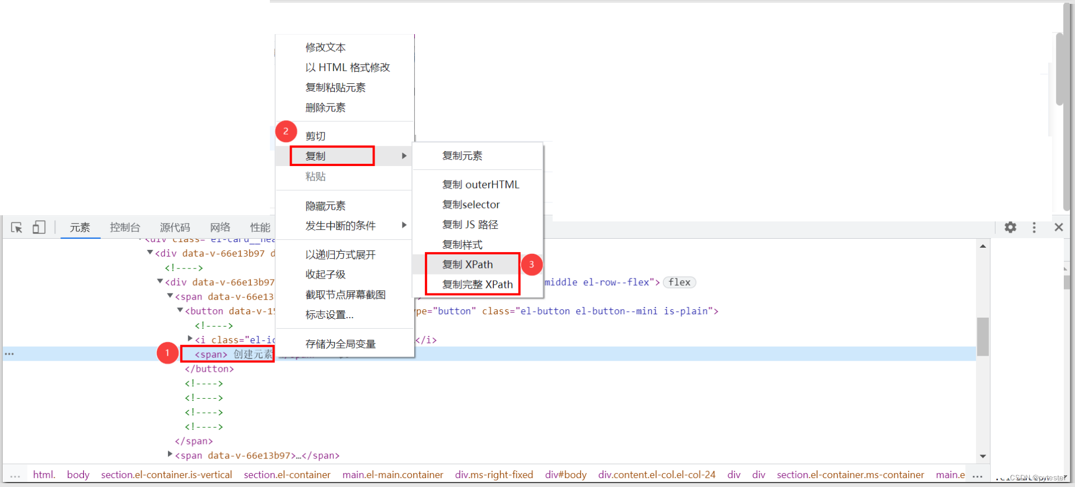Close the DevTools panel
Screen dimensions: 1075x487
[x=1058, y=227]
